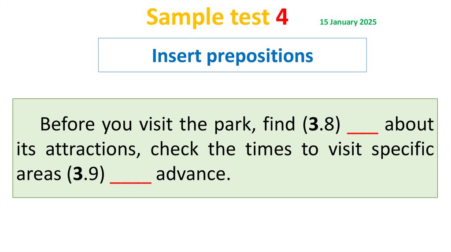Select the red number 4 in the title
Viewport: 451px width, 252px height.
pos(282,18)
